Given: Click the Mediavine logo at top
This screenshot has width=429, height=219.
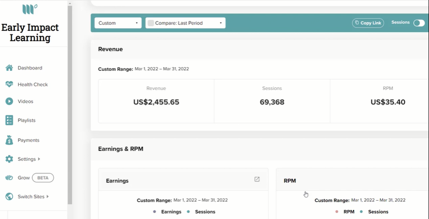Looking at the screenshot, I should tap(30, 9).
